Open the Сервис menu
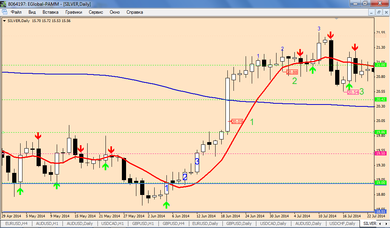Viewport: 390px width, 228px height. pyautogui.click(x=96, y=12)
